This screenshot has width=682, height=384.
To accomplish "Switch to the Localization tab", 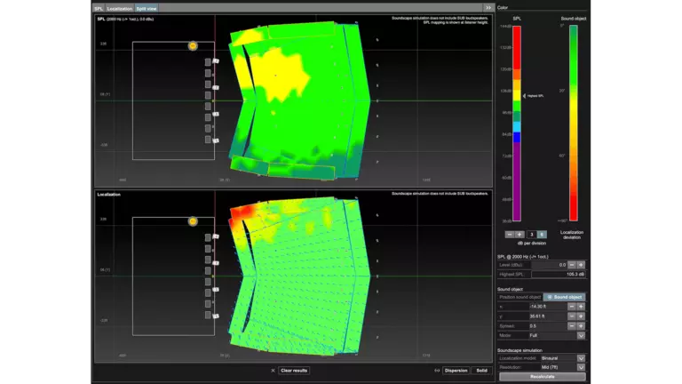I will point(120,8).
